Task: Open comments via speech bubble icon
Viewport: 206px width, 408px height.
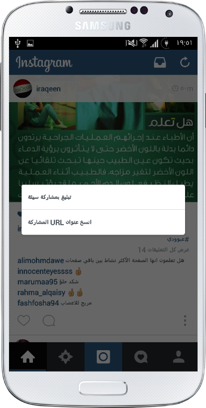Action: click(x=49, y=321)
